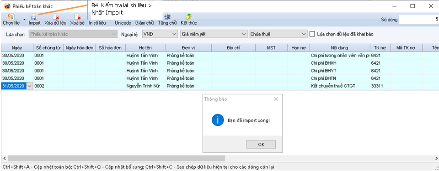Click the 33311 account cell

coord(380,86)
